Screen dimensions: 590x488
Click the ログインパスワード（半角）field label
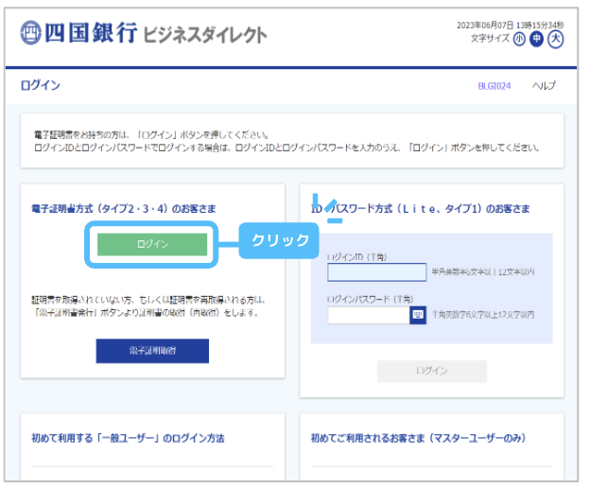tap(371, 299)
